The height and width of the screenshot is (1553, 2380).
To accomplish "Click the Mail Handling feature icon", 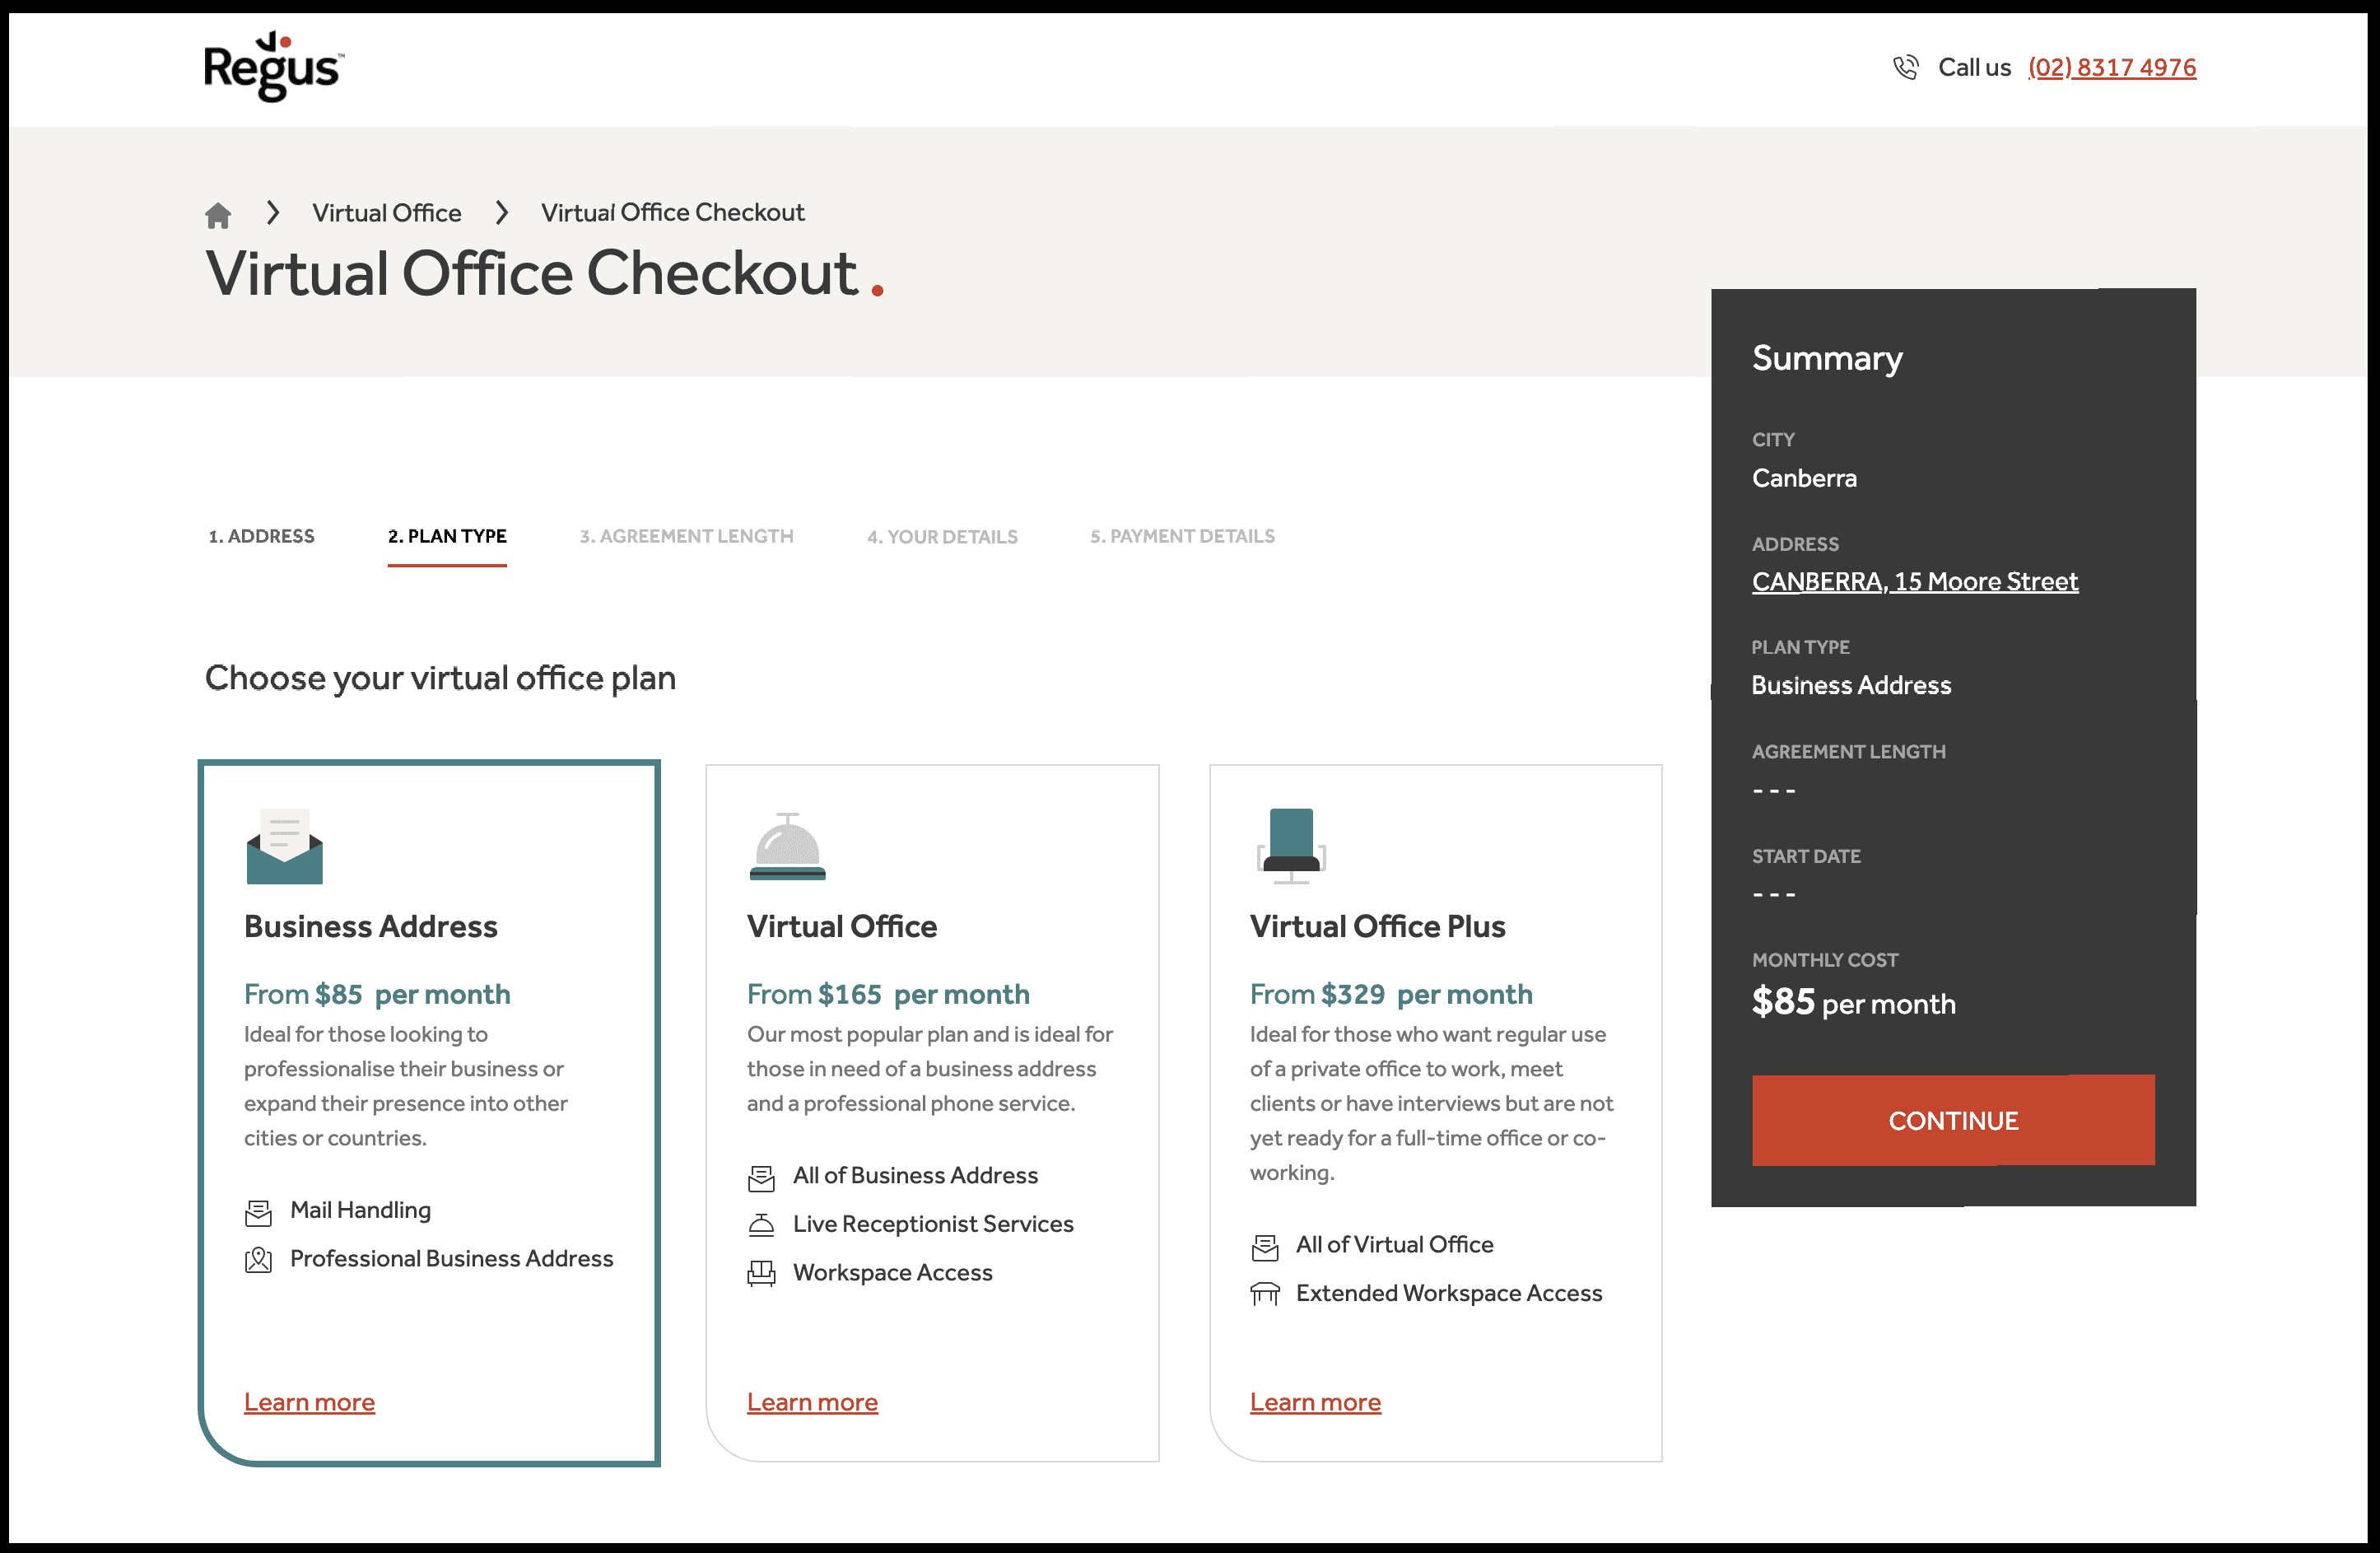I will (x=258, y=1212).
